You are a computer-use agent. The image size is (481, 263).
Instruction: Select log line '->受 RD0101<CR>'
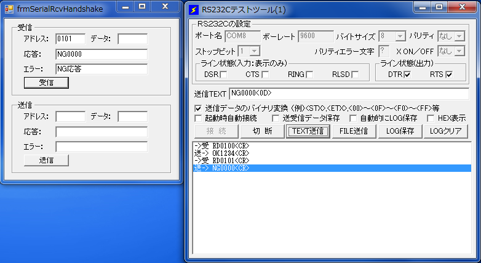pos(332,161)
